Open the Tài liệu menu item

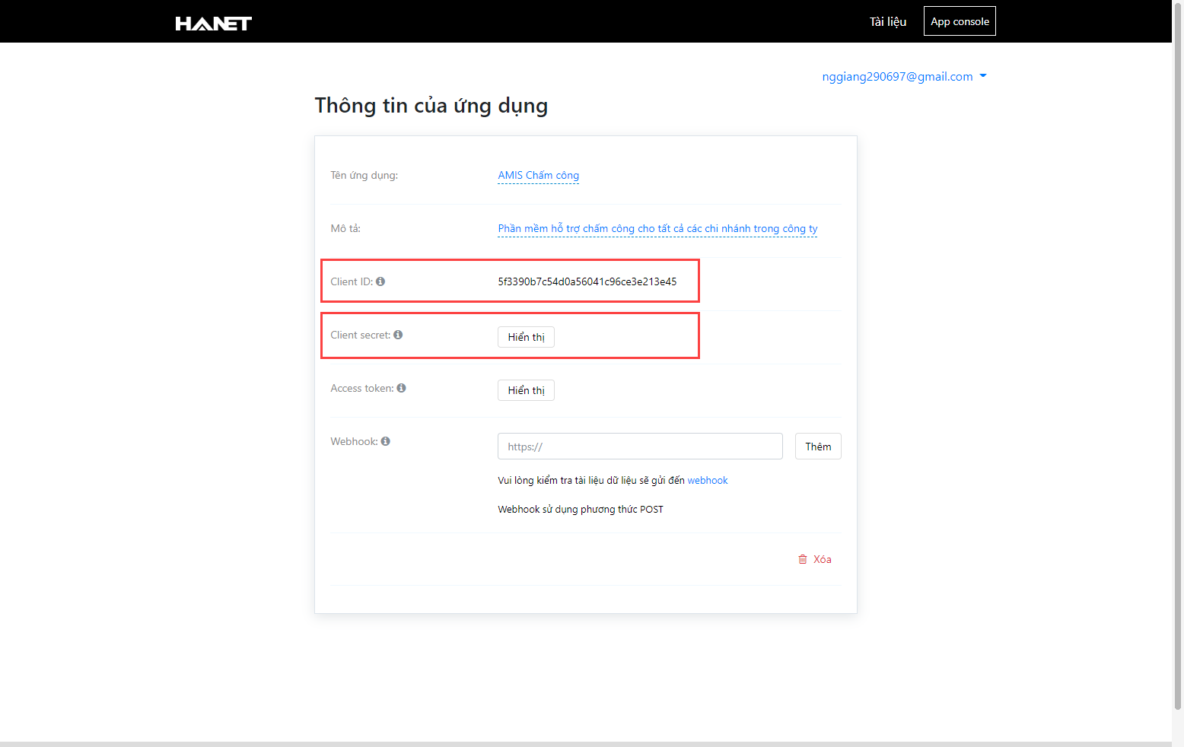click(x=888, y=22)
